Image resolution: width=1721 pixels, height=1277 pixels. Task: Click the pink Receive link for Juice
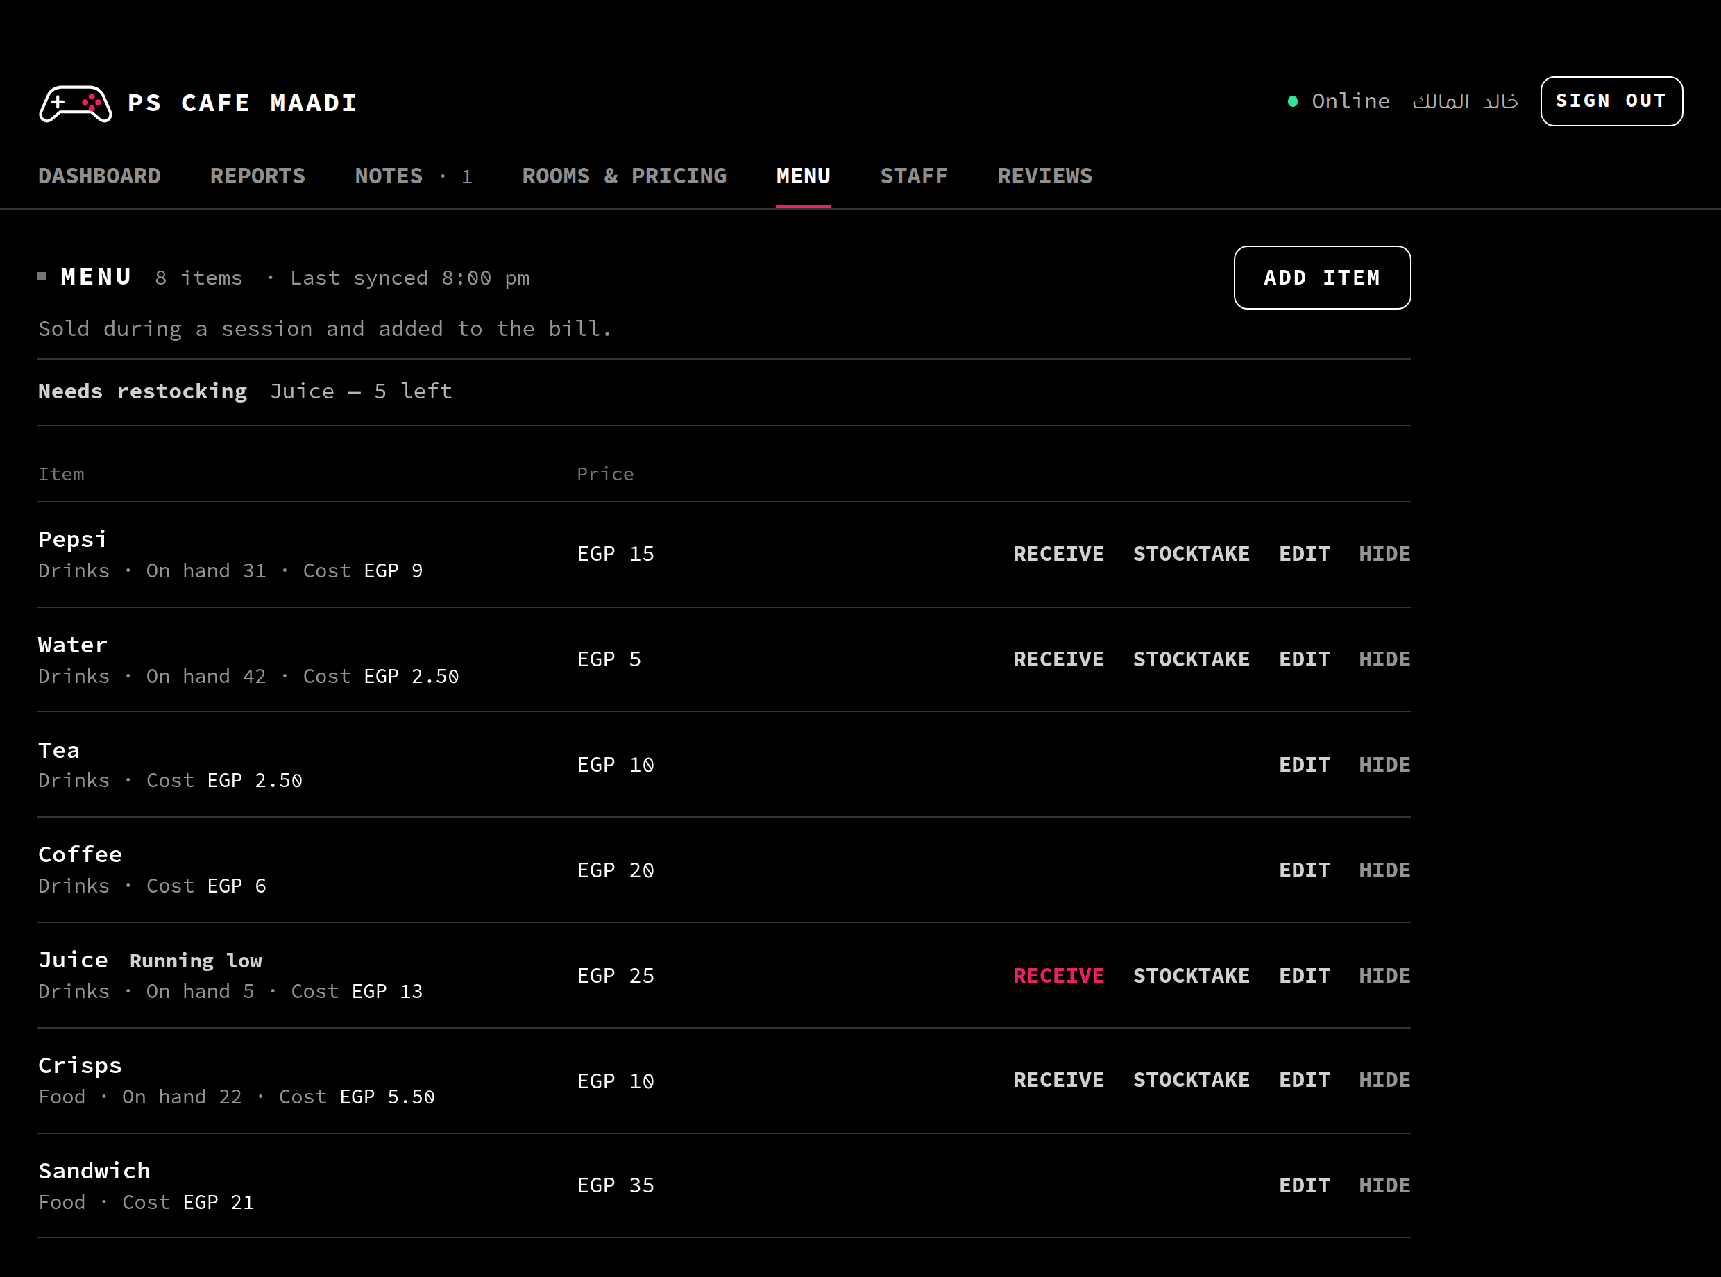point(1059,976)
